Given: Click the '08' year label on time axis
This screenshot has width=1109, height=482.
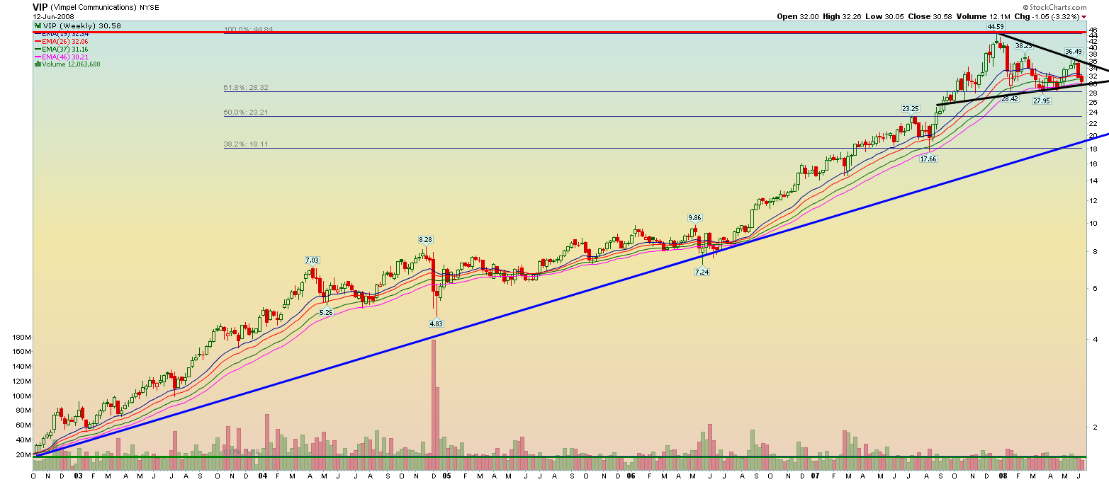Looking at the screenshot, I should point(1002,476).
